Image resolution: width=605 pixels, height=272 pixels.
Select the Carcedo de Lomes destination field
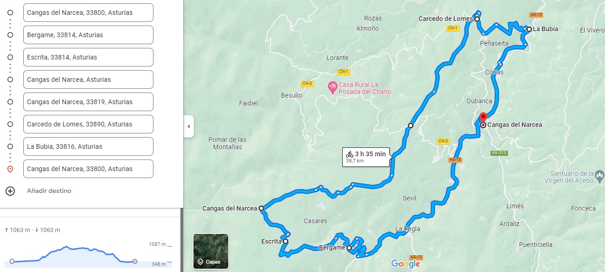pos(88,124)
